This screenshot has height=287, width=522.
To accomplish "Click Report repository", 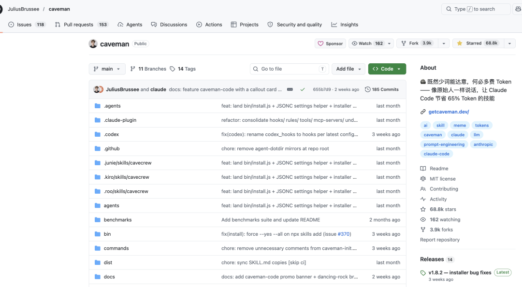I will [x=440, y=240].
